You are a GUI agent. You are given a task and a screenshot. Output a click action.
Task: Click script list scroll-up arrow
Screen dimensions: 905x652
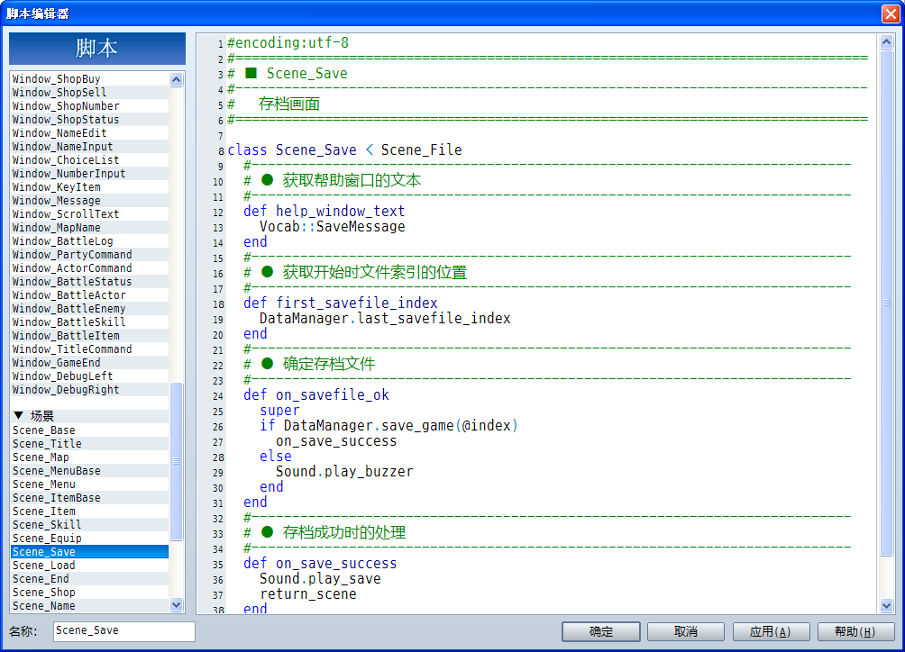point(177,79)
